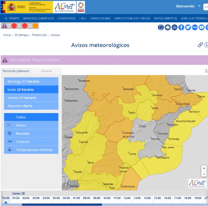Click the timeline slider bar
The width and height of the screenshot is (208, 206).
pyautogui.click(x=62, y=204)
